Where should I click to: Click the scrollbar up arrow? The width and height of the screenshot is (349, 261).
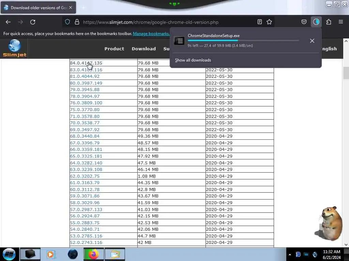(x=346, y=41)
